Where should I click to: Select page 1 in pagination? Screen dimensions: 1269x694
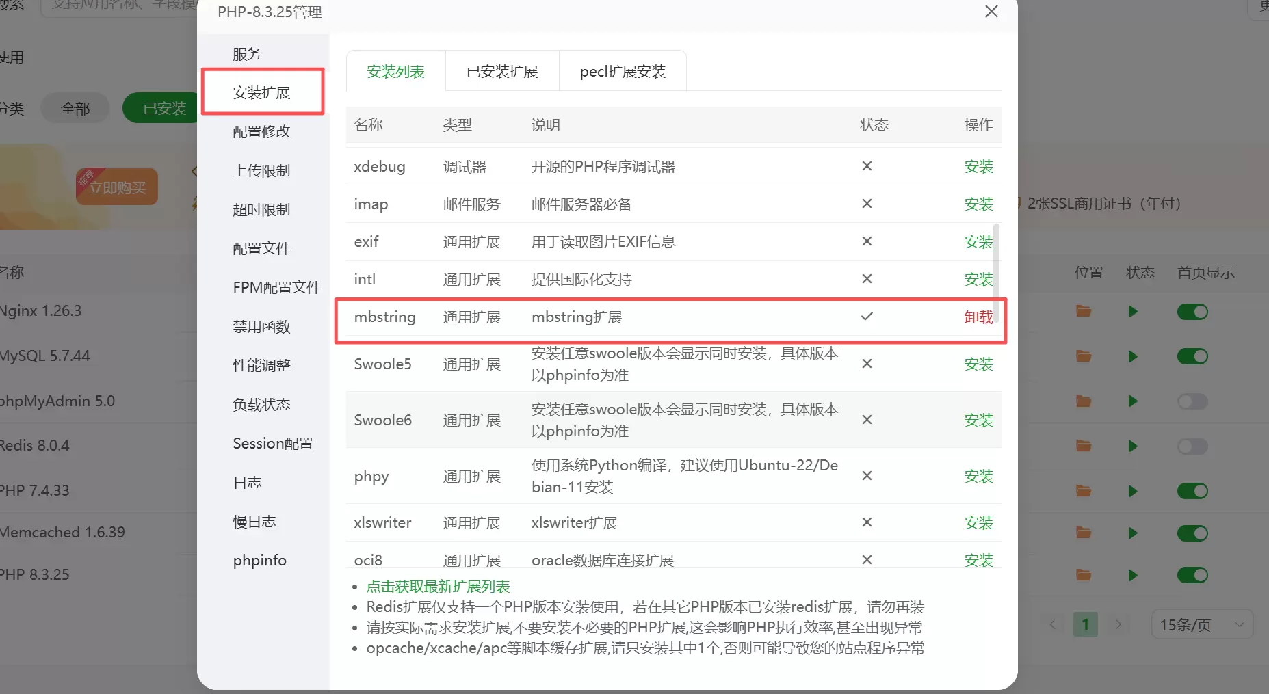click(1086, 624)
